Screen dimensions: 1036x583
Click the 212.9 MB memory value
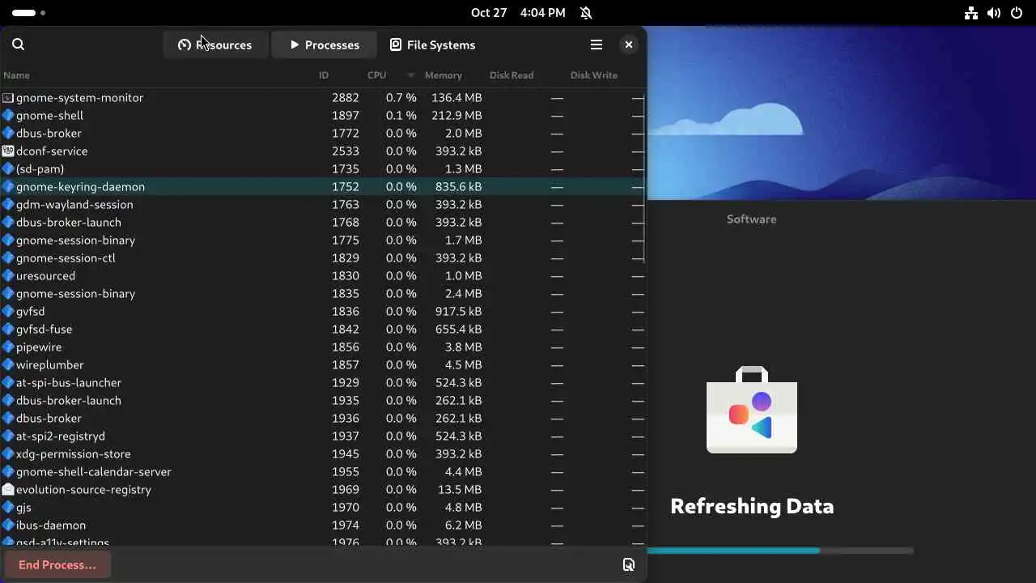point(456,115)
